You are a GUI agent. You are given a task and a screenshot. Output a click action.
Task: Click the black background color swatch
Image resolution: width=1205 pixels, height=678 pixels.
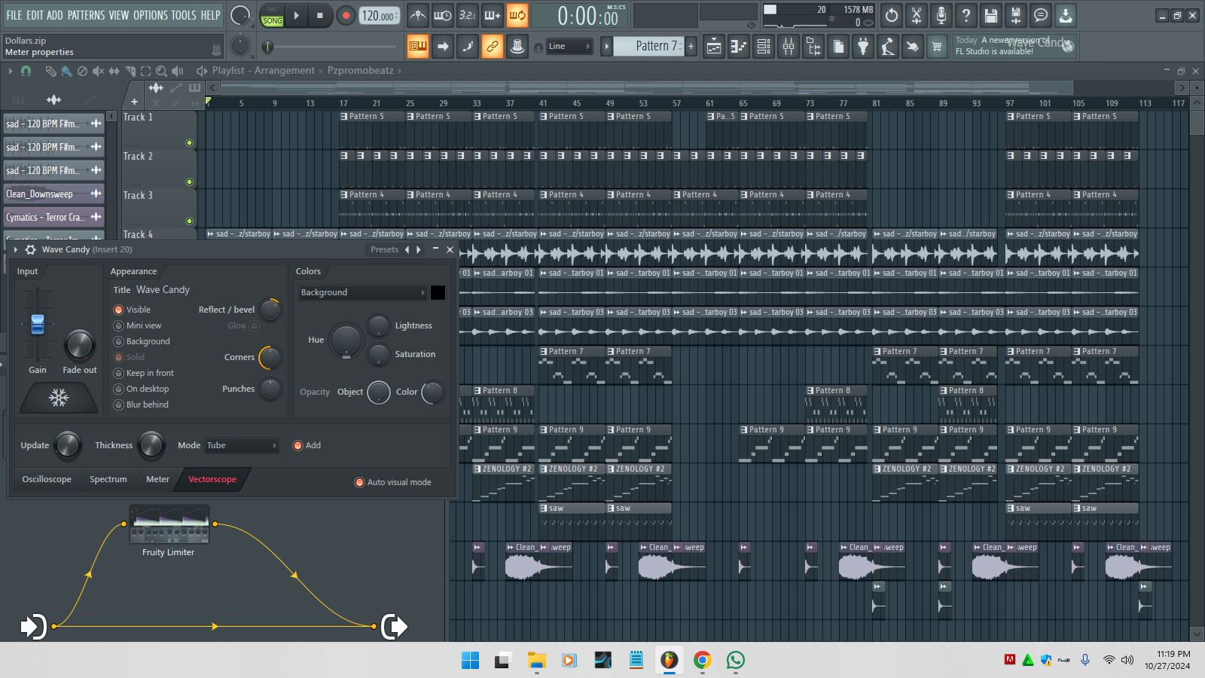(x=438, y=292)
